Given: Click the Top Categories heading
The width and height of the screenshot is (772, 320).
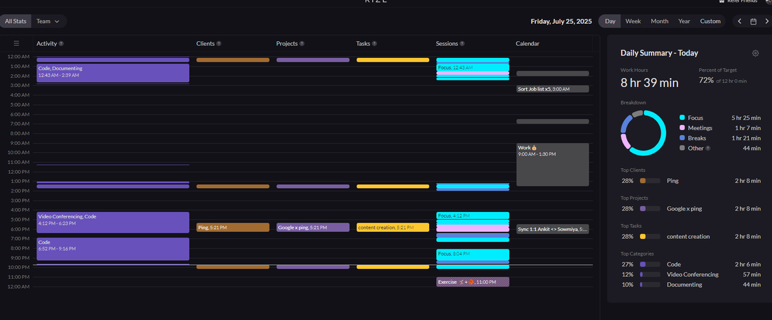Looking at the screenshot, I should [638, 254].
